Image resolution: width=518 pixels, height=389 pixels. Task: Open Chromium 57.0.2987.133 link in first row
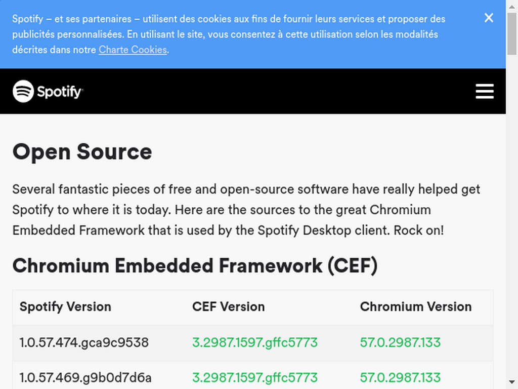coord(400,342)
